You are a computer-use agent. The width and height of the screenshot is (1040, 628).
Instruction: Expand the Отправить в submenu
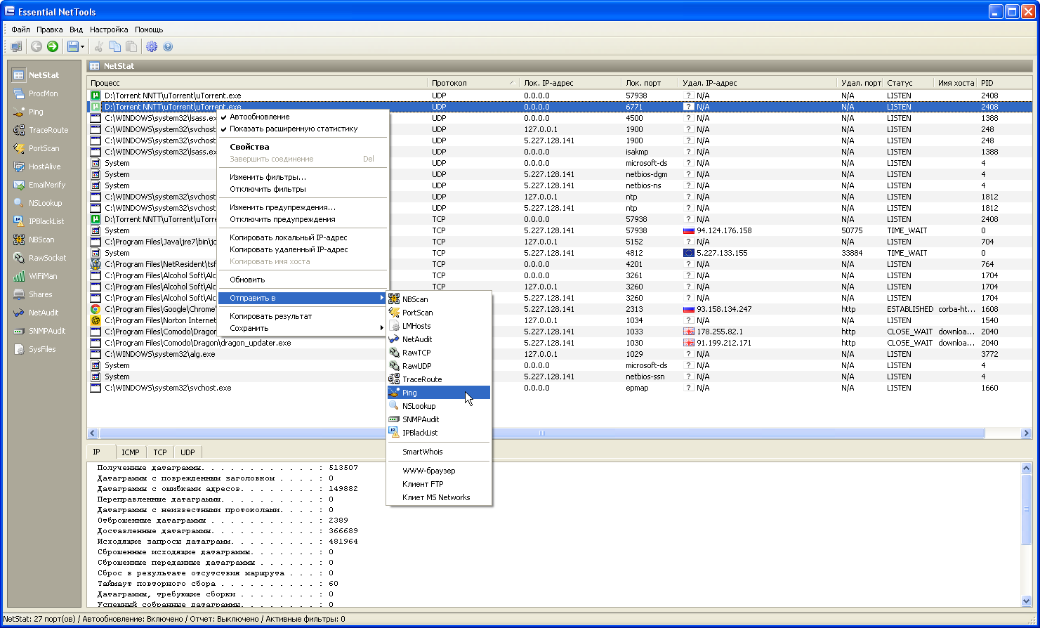tap(303, 298)
